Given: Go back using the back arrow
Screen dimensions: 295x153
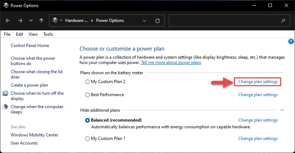Looking at the screenshot, I should coord(8,20).
